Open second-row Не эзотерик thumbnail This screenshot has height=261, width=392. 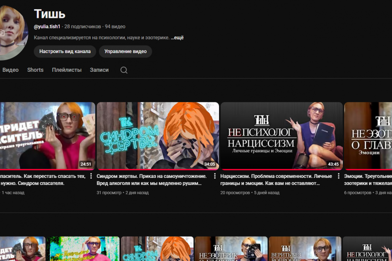click(231, 249)
